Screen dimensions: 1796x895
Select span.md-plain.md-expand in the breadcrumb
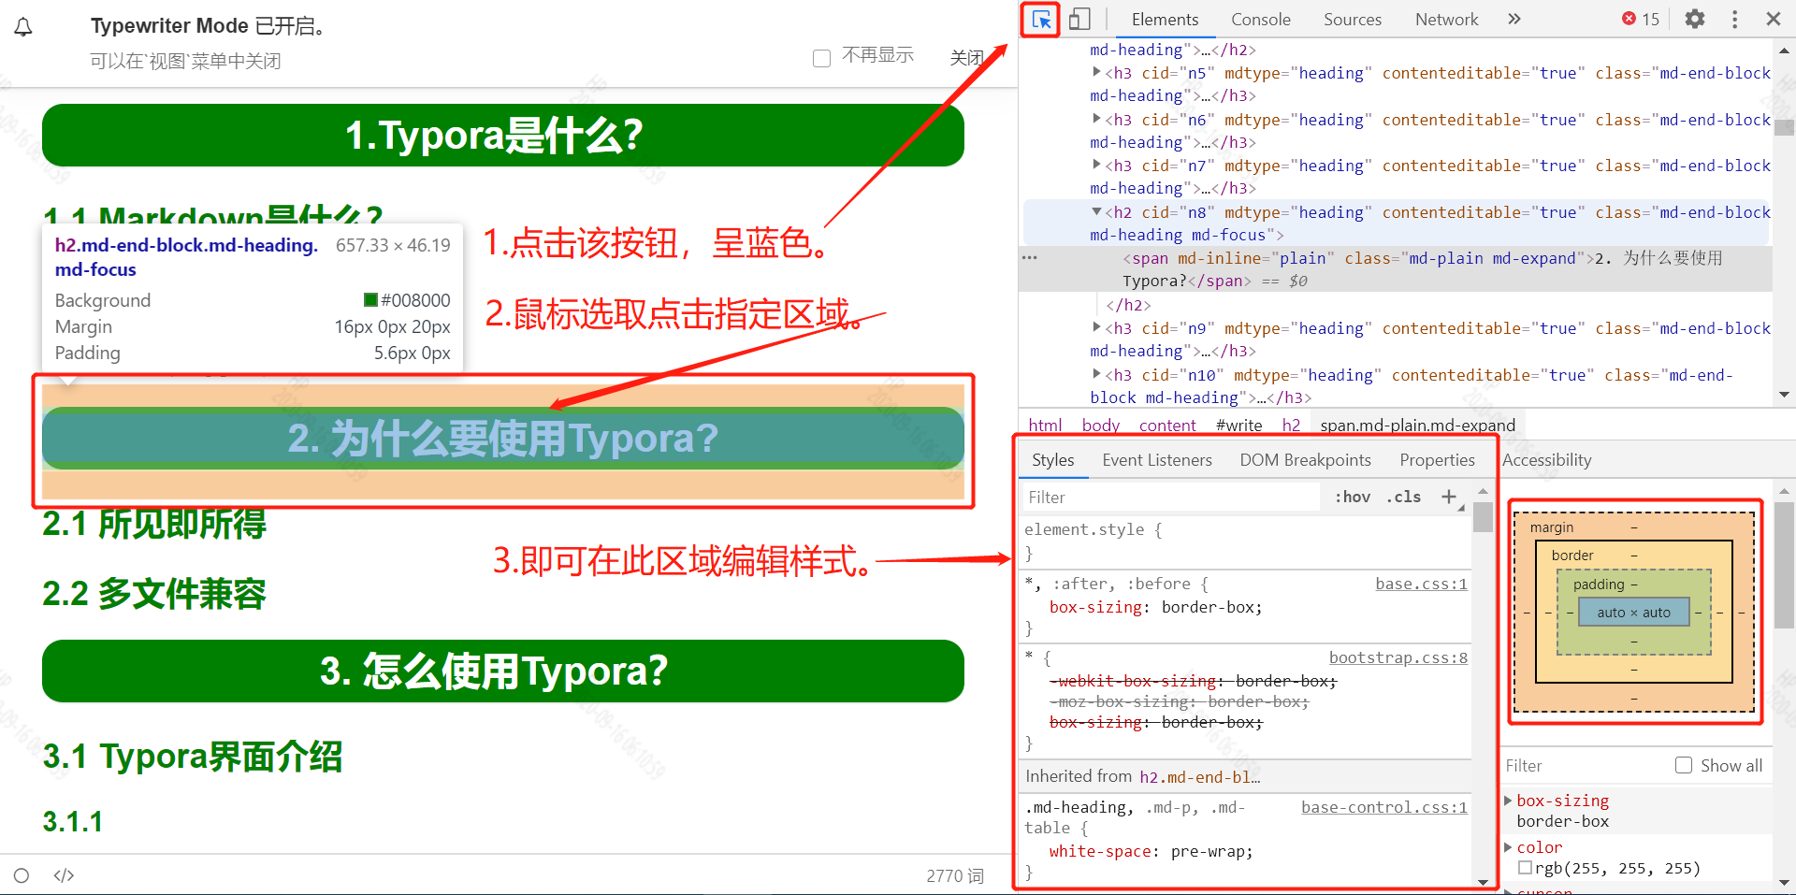tap(1418, 426)
